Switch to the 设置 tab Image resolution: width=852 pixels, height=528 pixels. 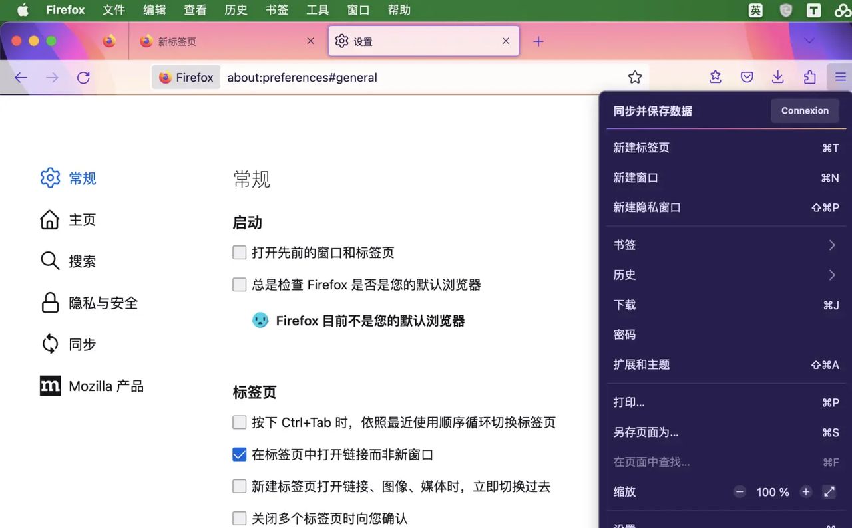[363, 41]
